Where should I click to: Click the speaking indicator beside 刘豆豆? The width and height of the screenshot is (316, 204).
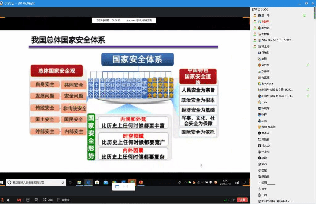tap(308, 65)
